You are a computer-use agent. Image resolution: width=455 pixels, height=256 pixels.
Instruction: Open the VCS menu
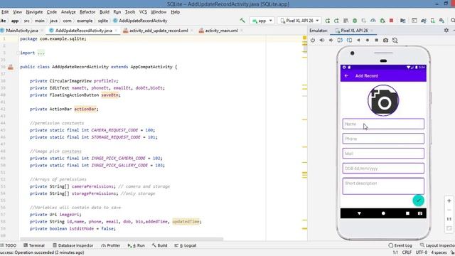pos(143,12)
